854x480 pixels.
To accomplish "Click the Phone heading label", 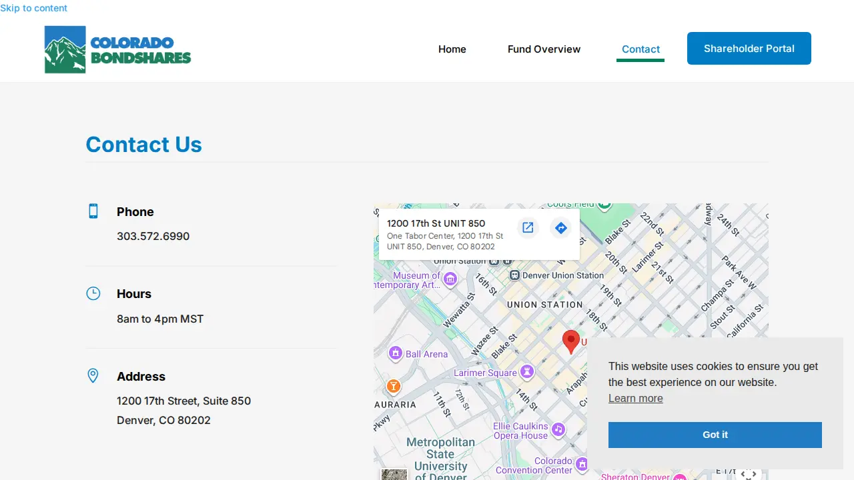I will click(135, 212).
